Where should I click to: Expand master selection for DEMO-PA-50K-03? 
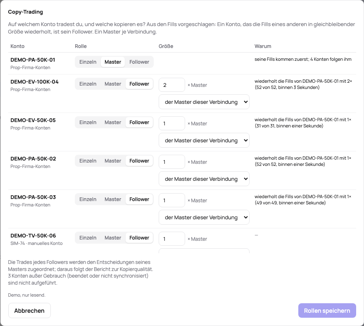tap(204, 217)
